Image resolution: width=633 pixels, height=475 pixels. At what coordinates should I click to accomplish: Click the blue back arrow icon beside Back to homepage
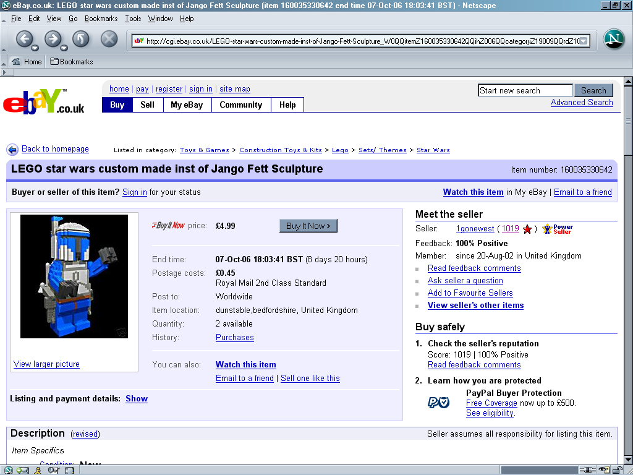(12, 150)
